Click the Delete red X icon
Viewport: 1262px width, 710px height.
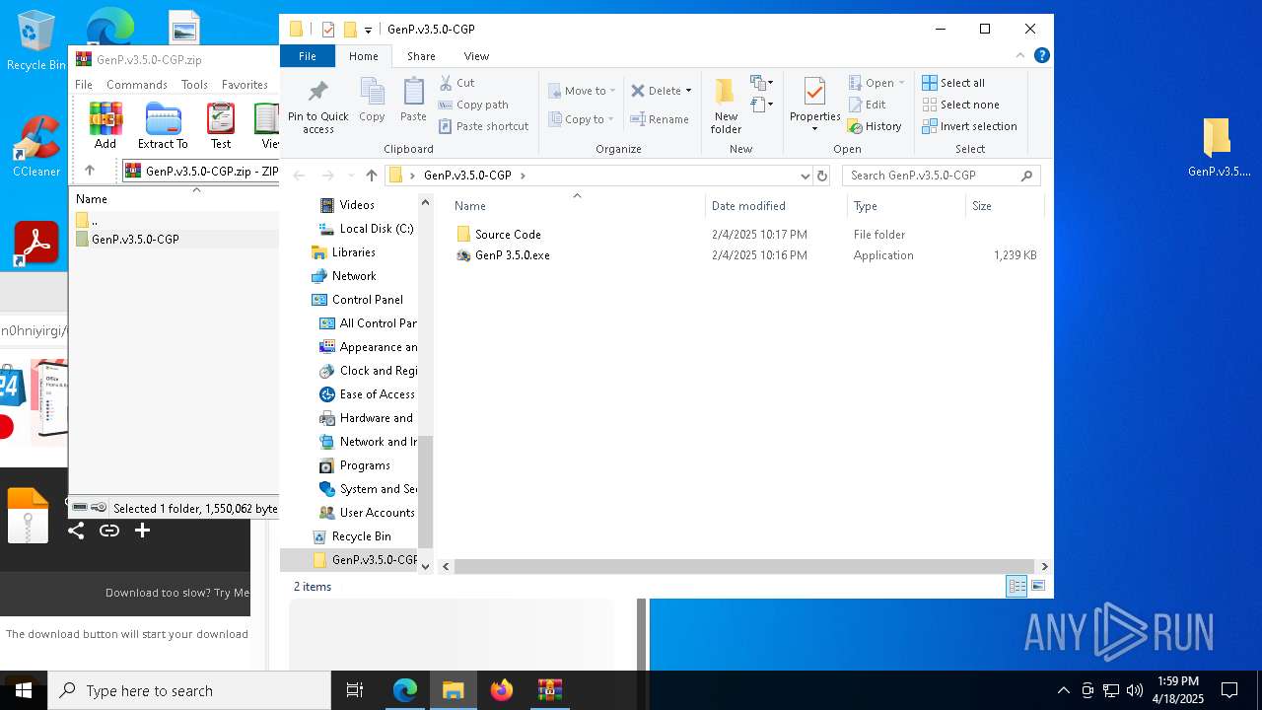point(638,91)
